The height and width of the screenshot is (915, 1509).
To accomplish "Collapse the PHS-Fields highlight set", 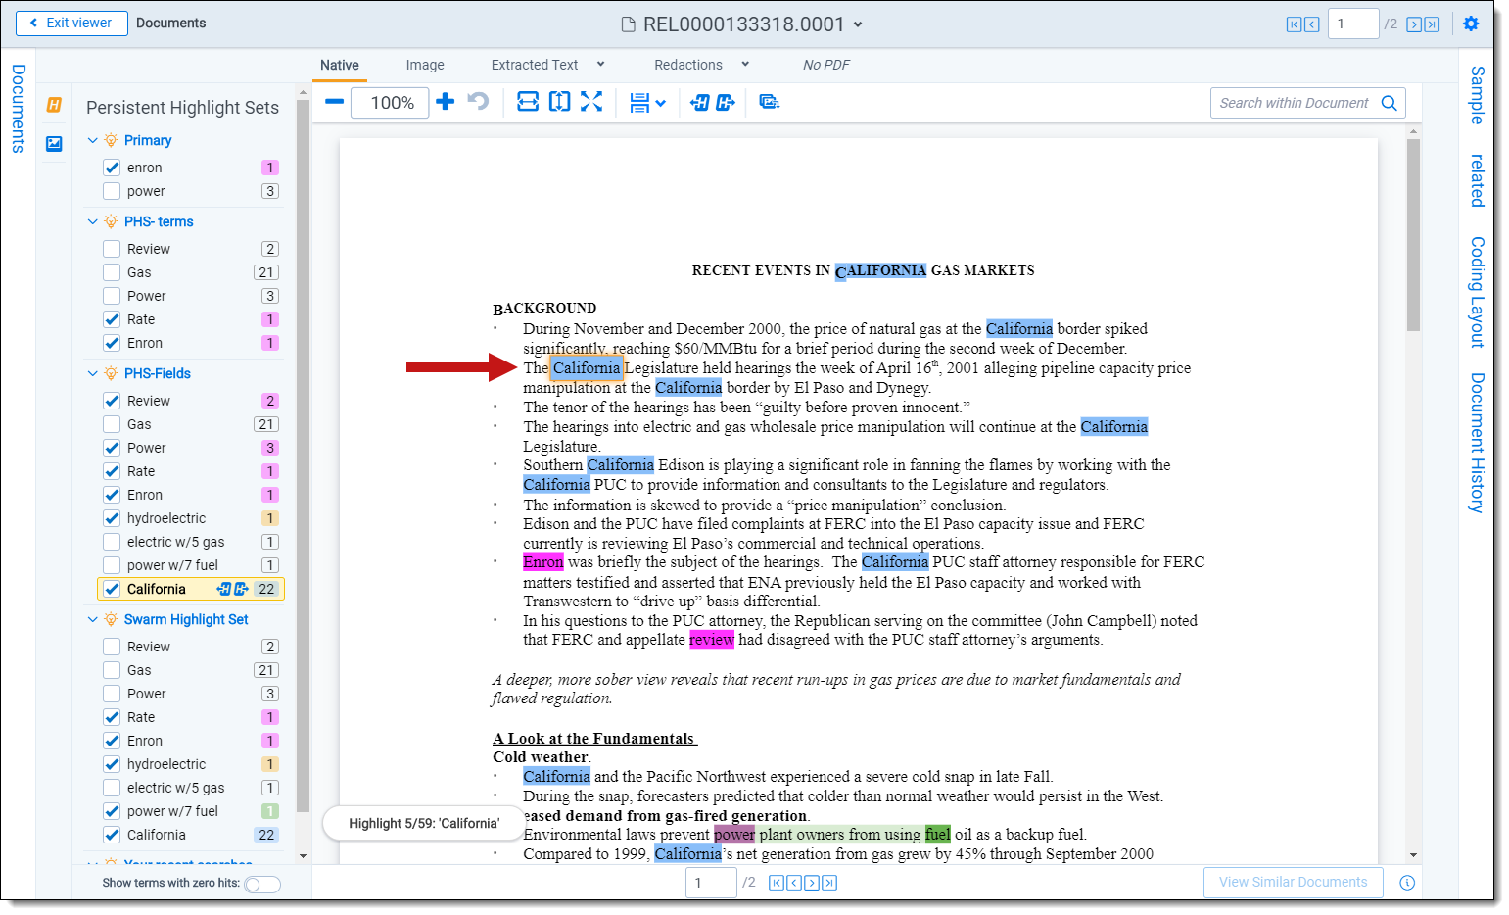I will point(93,373).
